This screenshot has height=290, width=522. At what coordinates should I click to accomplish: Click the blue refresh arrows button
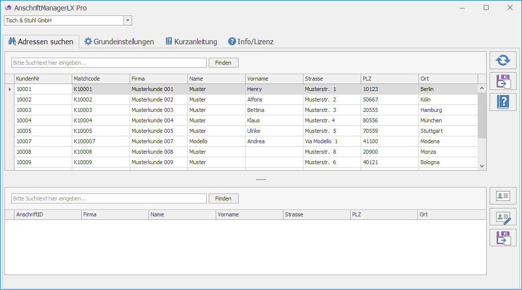(x=503, y=60)
